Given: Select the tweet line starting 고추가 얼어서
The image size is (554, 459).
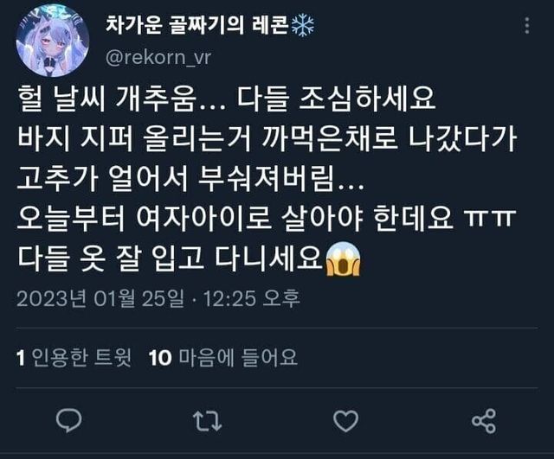Looking at the screenshot, I should pyautogui.click(x=190, y=179).
